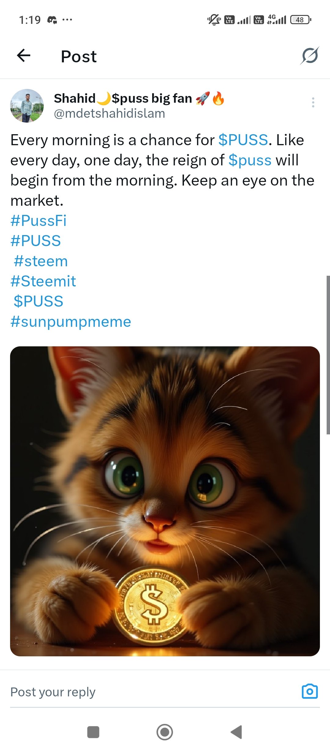330x752 pixels.
Task: Tap the Android home circle button
Action: pyautogui.click(x=165, y=732)
